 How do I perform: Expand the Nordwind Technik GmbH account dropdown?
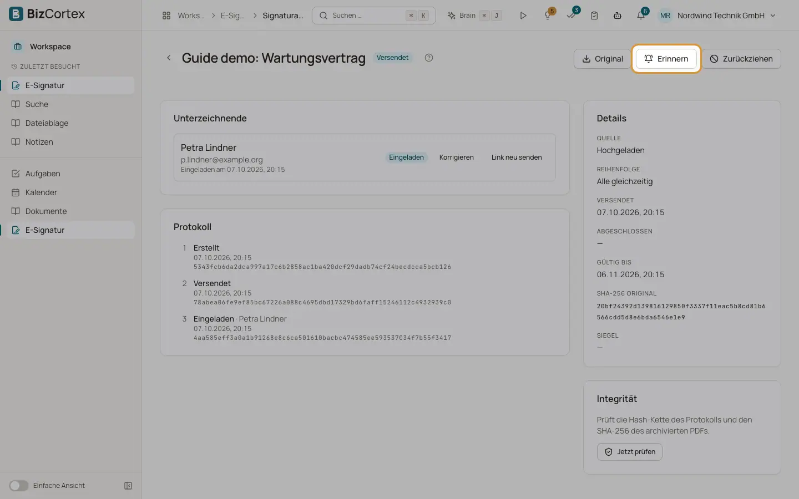(x=726, y=16)
